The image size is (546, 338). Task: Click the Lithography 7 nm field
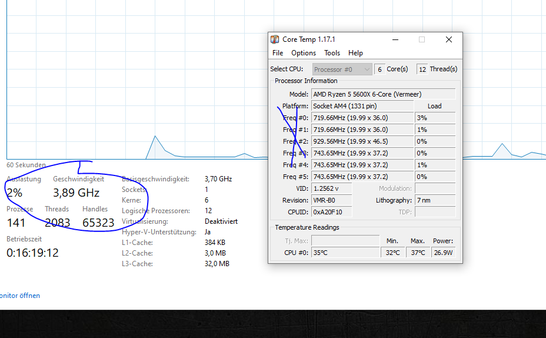pos(434,200)
